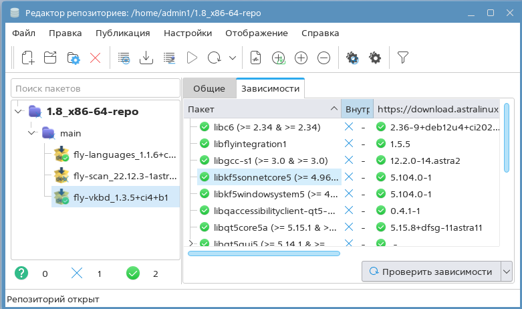Click the red X delete toolbar icon
Screen dimensions: 522x309
point(95,58)
